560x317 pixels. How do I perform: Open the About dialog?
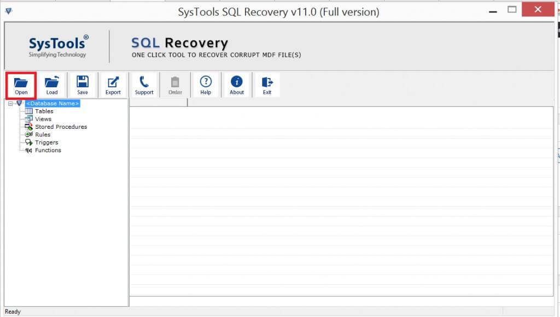click(x=237, y=83)
